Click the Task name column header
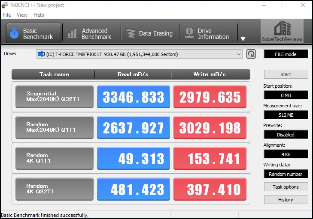The height and width of the screenshot is (219, 313). coord(54,74)
